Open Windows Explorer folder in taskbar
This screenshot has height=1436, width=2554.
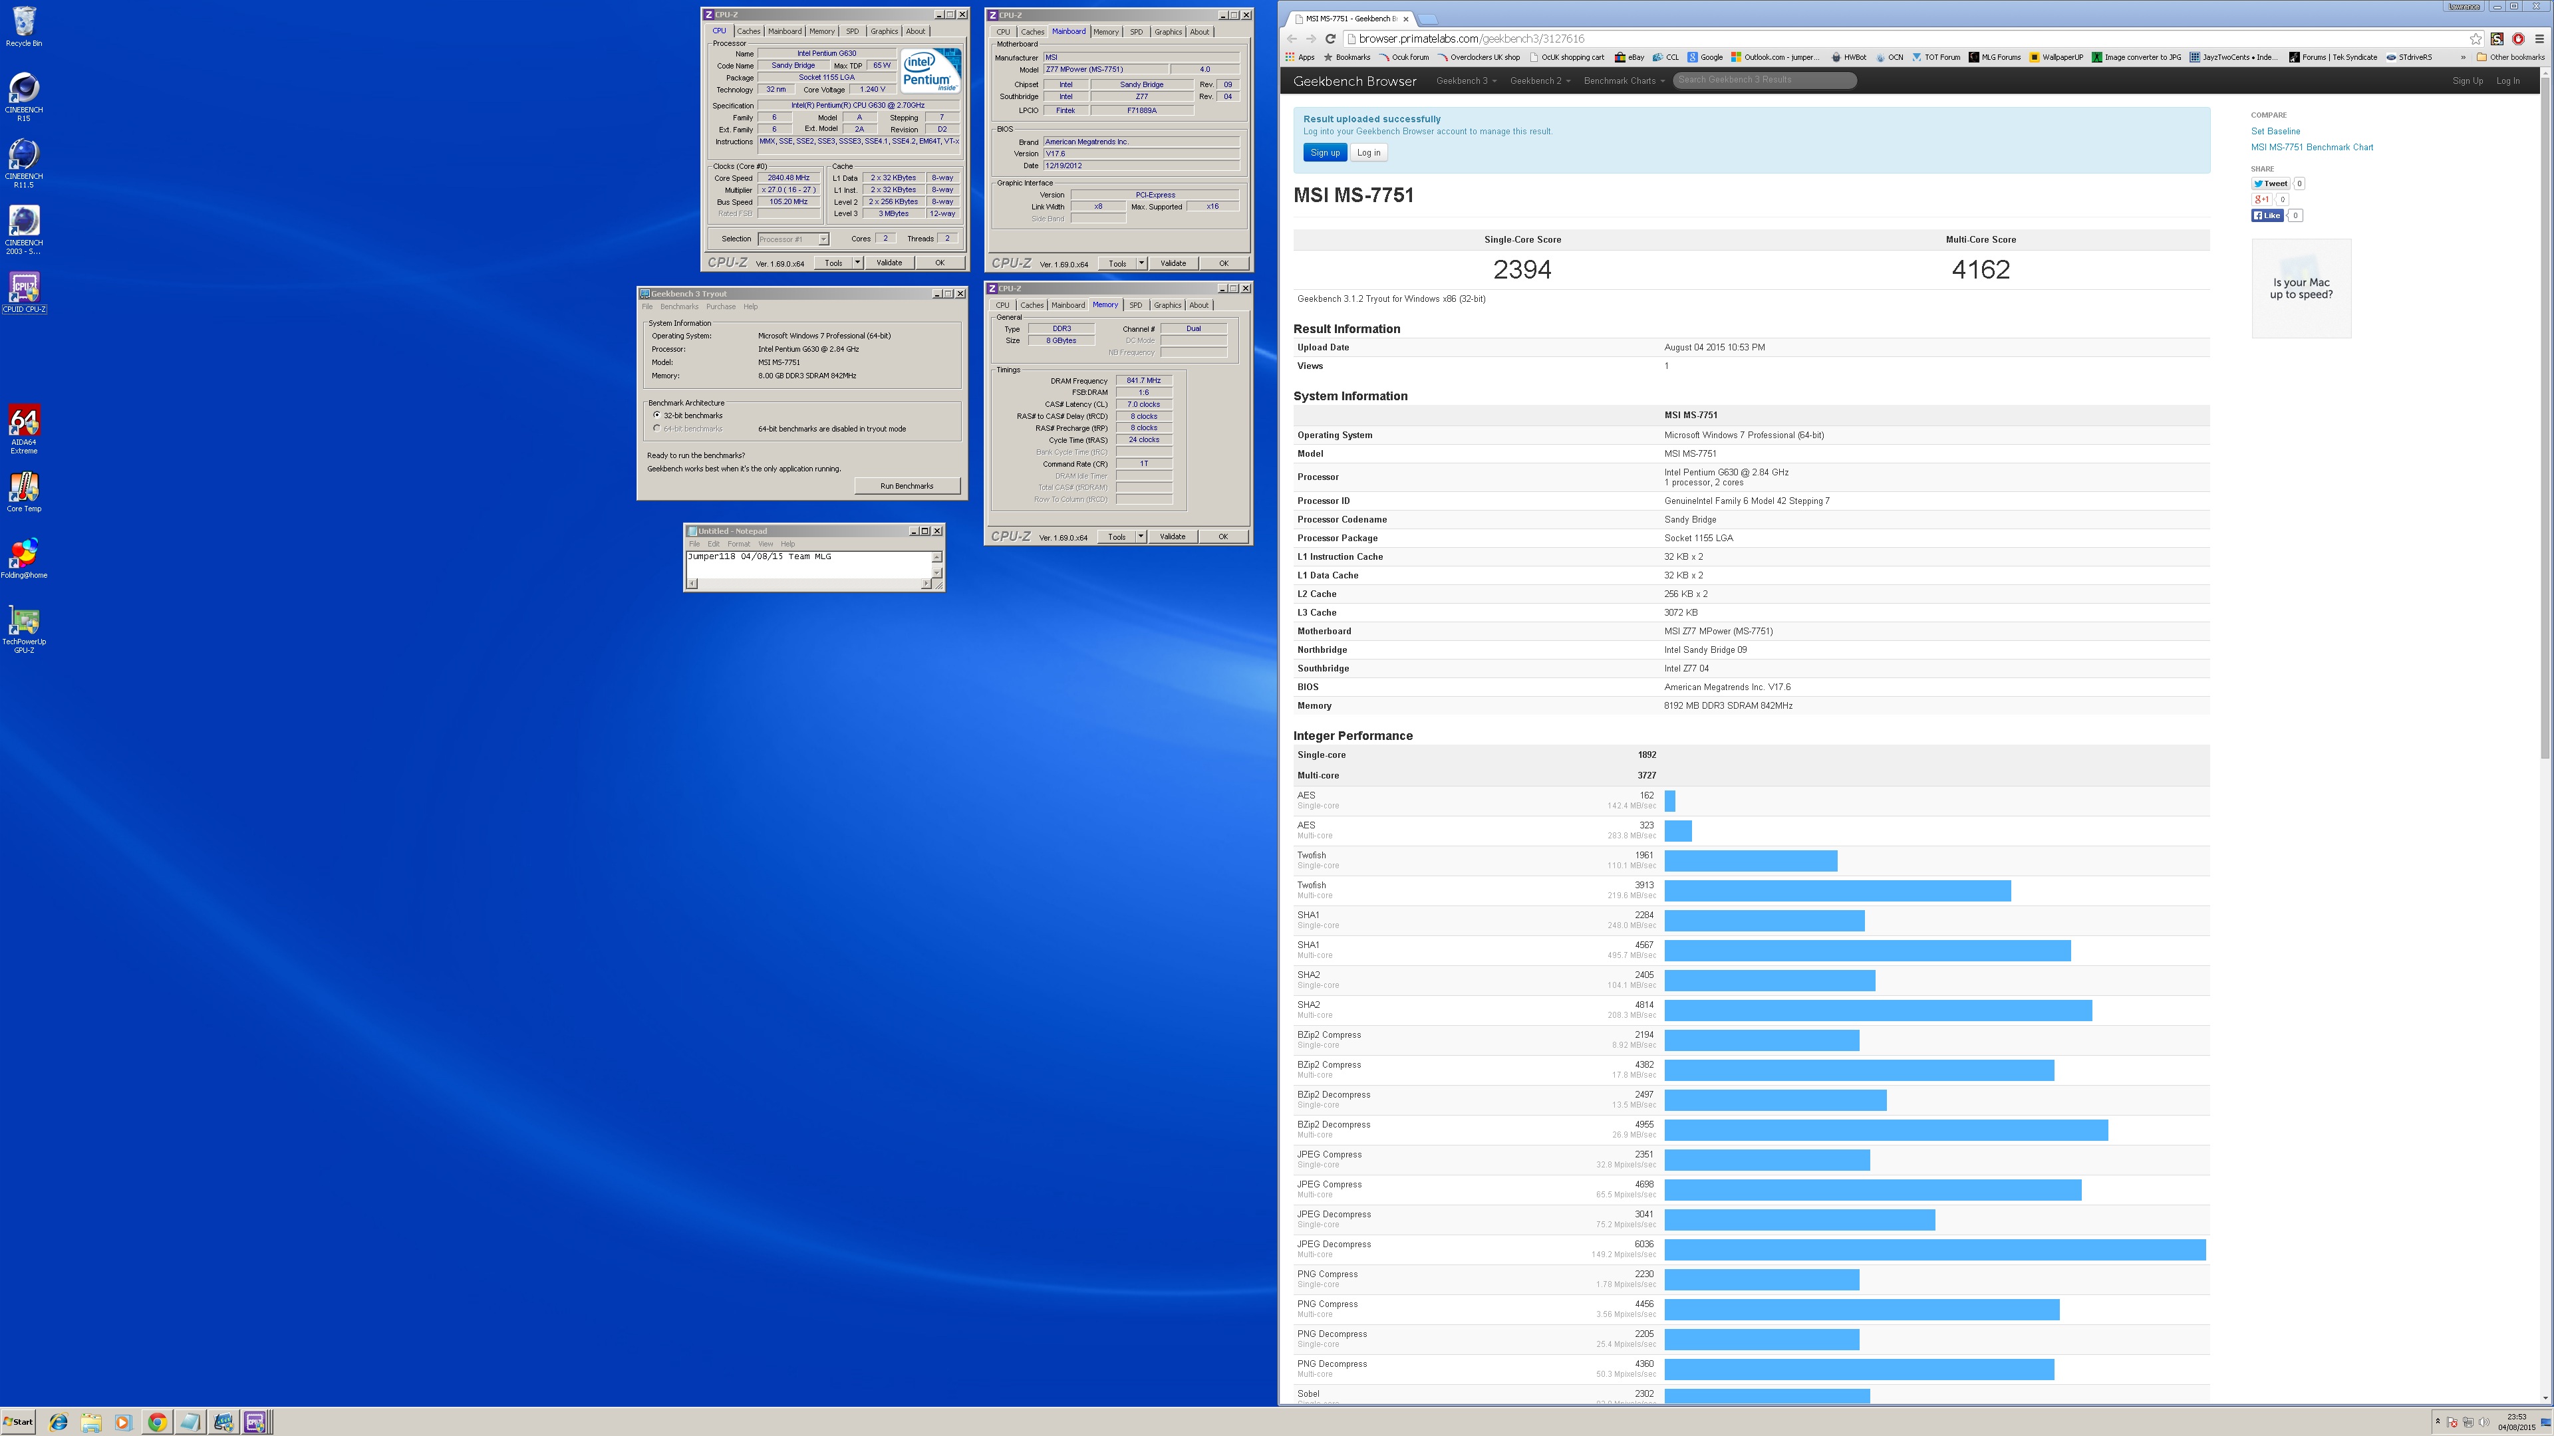[x=91, y=1422]
